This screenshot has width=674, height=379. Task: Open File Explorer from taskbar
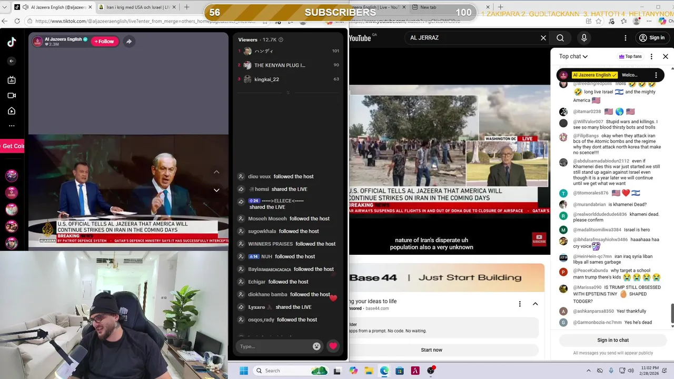coord(369,371)
